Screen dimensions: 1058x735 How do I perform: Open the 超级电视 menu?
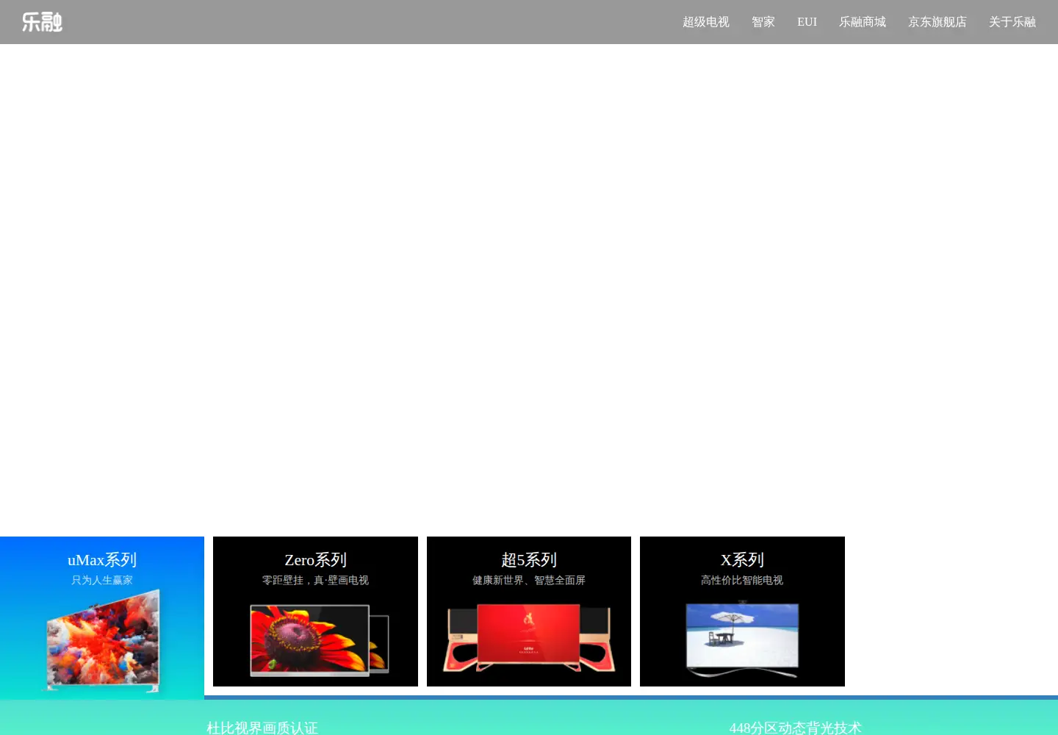tap(705, 22)
